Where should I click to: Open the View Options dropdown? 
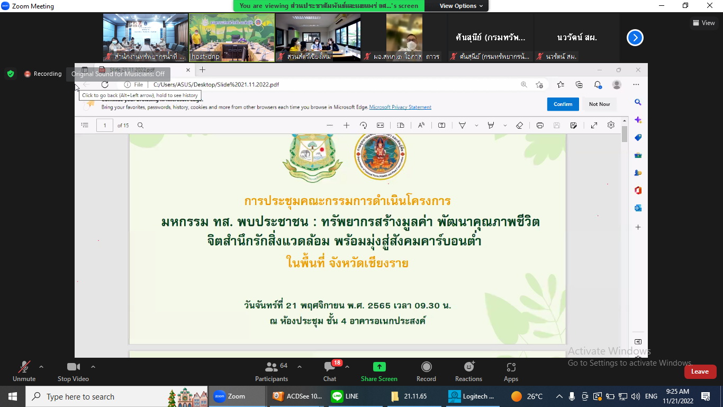pyautogui.click(x=461, y=6)
